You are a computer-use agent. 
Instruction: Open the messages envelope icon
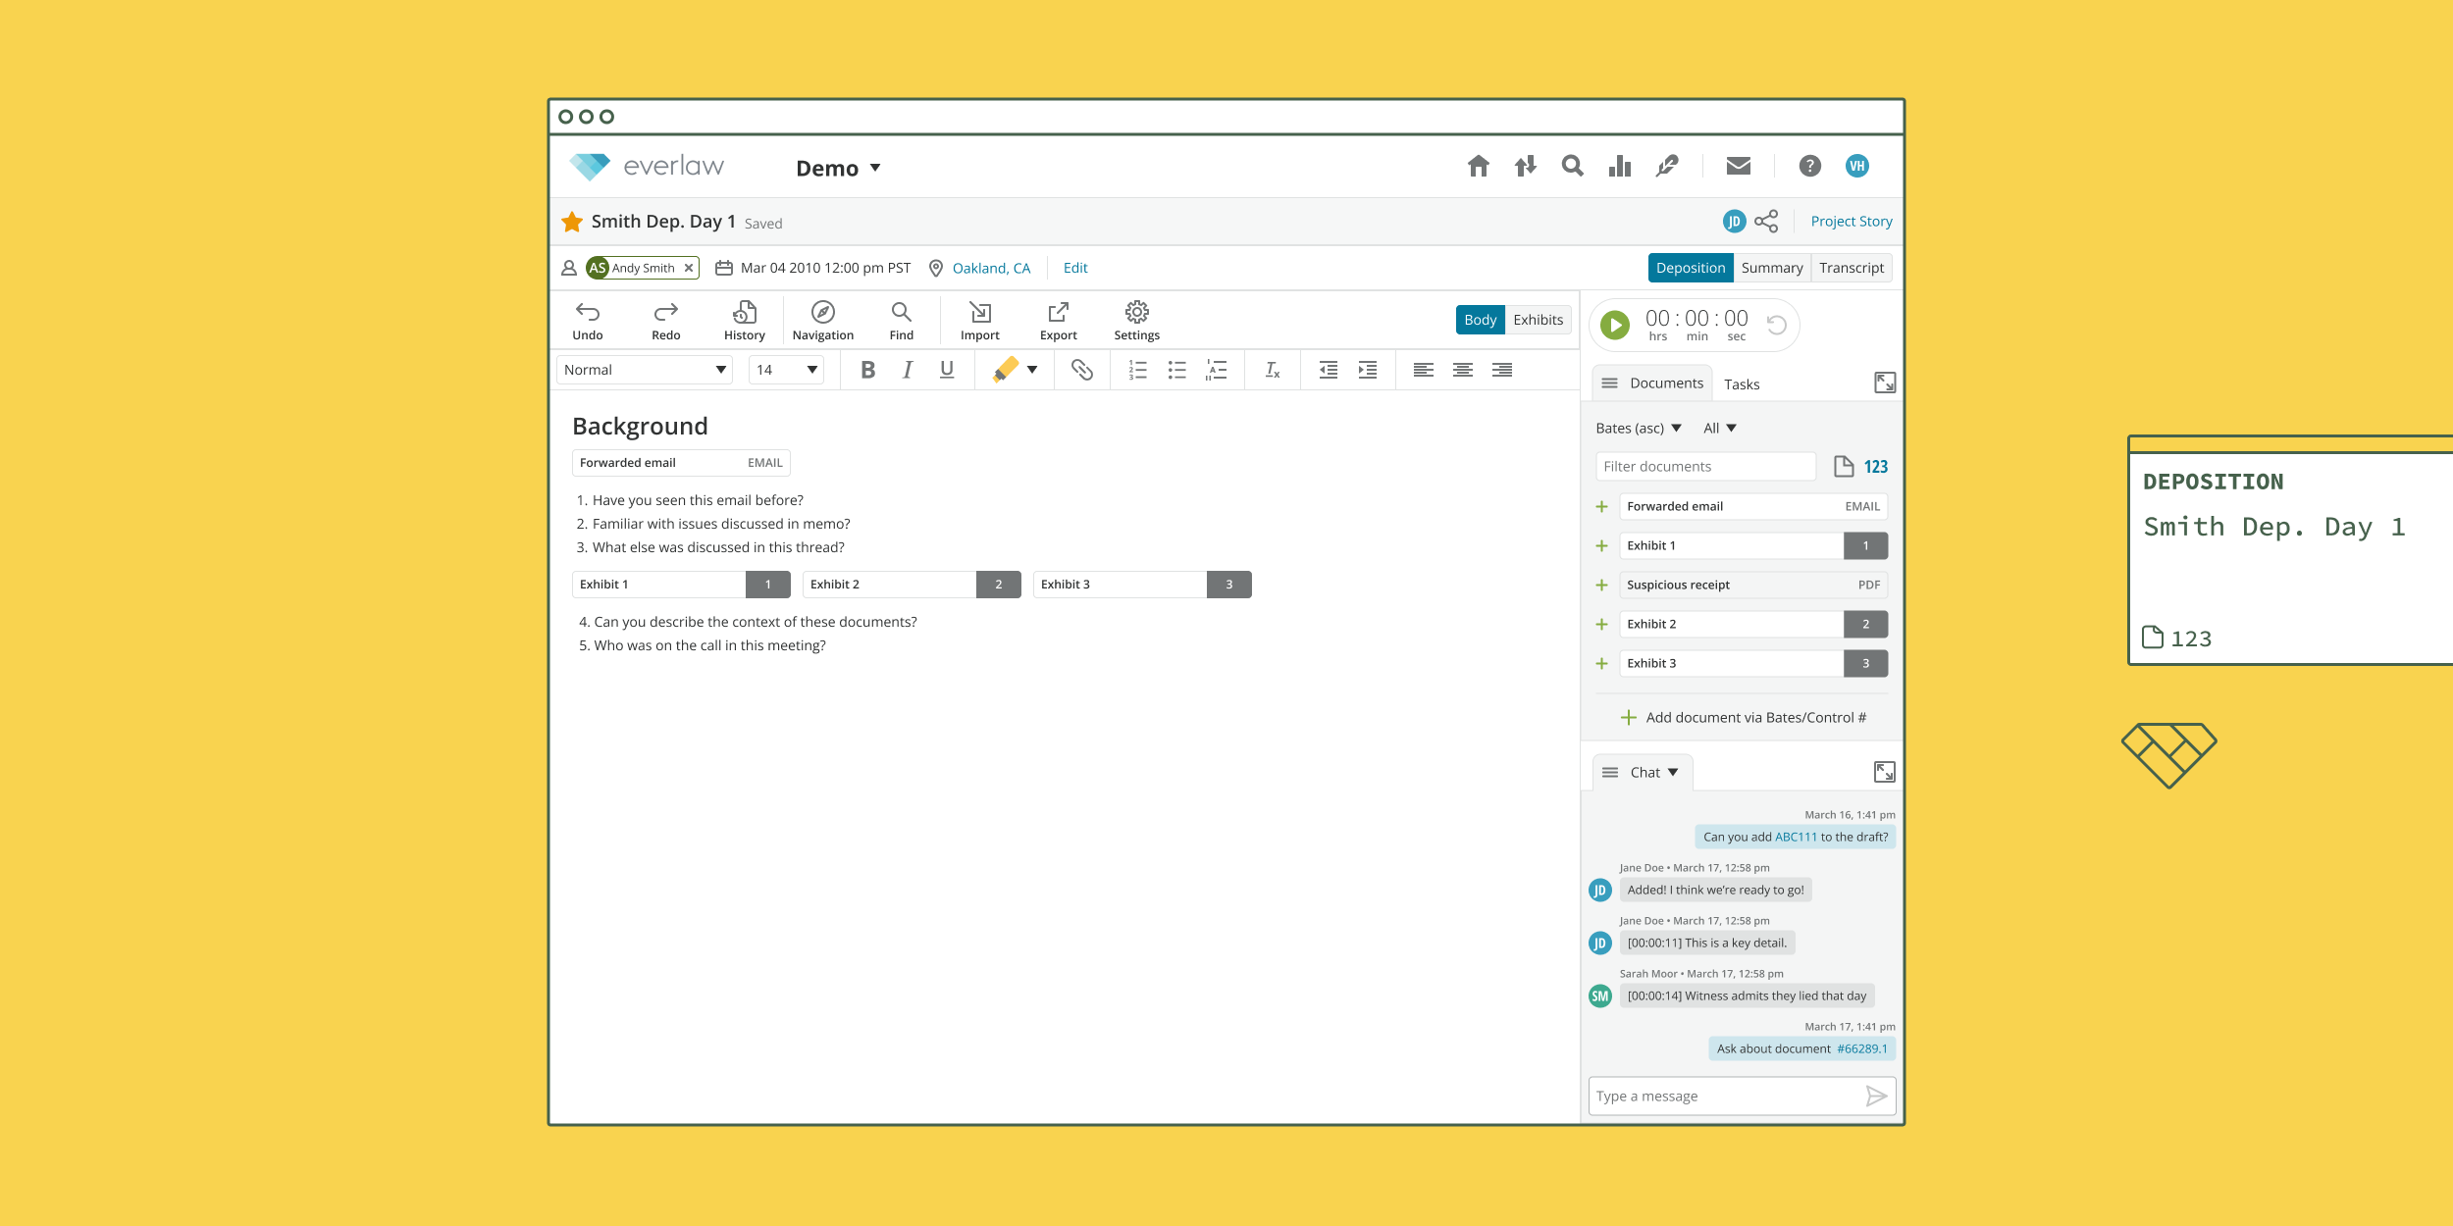coord(1738,166)
